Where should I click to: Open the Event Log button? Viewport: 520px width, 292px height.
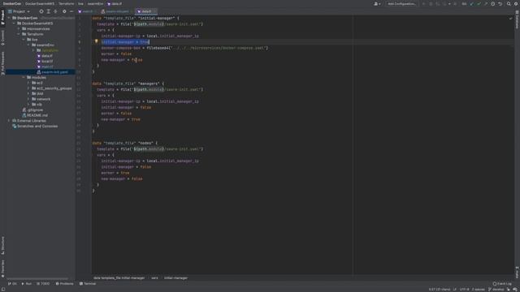click(x=502, y=284)
